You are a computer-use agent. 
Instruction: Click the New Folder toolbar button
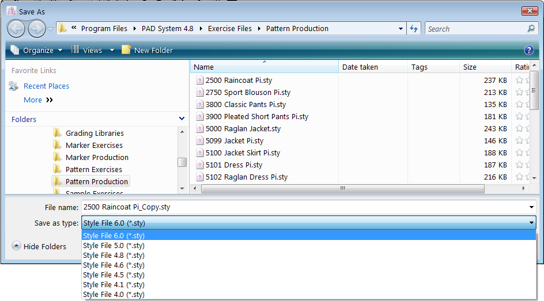tap(147, 51)
